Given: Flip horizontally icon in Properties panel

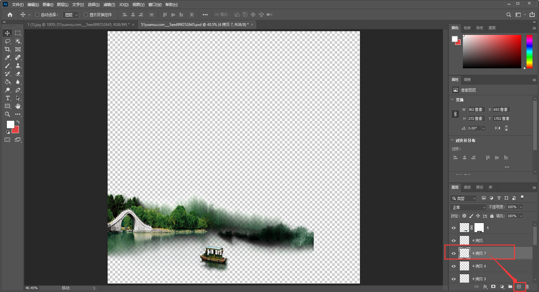Looking at the screenshot, I should [x=498, y=128].
